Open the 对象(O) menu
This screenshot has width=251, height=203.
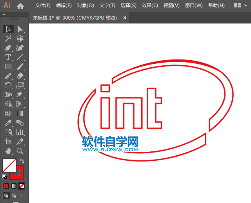click(x=85, y=5)
